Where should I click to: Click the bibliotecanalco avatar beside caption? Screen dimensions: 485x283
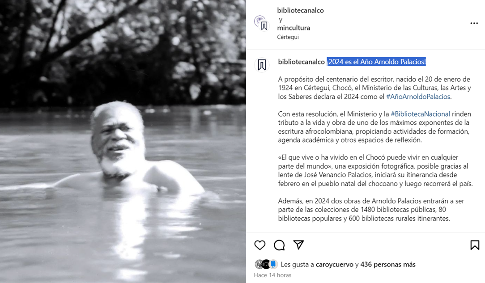262,65
